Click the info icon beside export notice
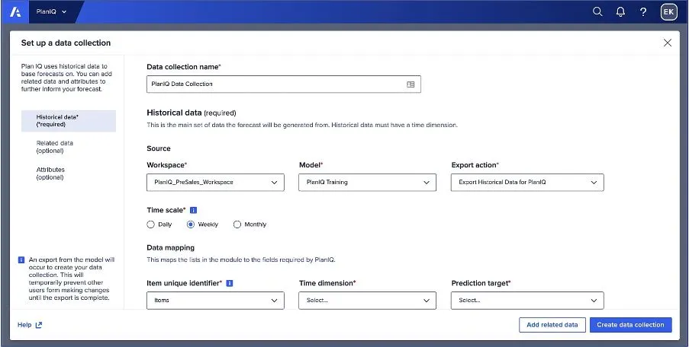689x347 pixels. 21,259
